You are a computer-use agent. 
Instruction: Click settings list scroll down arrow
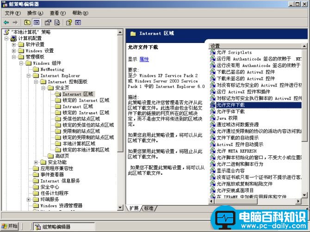point(304,195)
